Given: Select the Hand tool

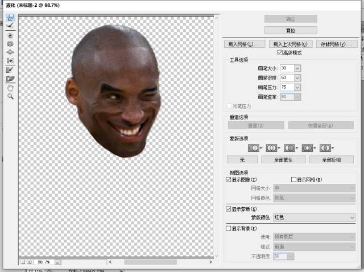Looking at the screenshot, I should [x=10, y=88].
